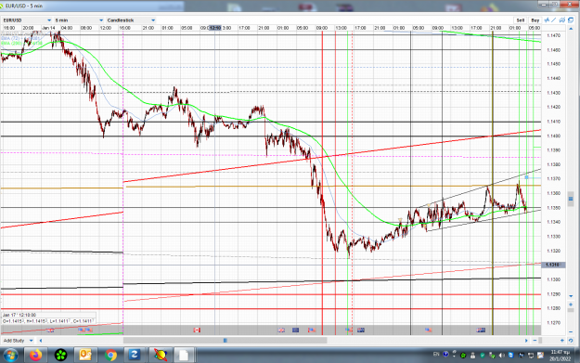Zoom out with the minus icon on time axis
The height and width of the screenshot is (363, 580).
[x=535, y=341]
